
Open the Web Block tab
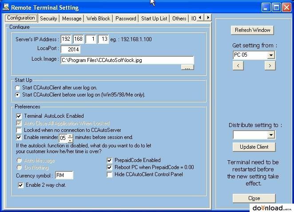tap(98, 19)
